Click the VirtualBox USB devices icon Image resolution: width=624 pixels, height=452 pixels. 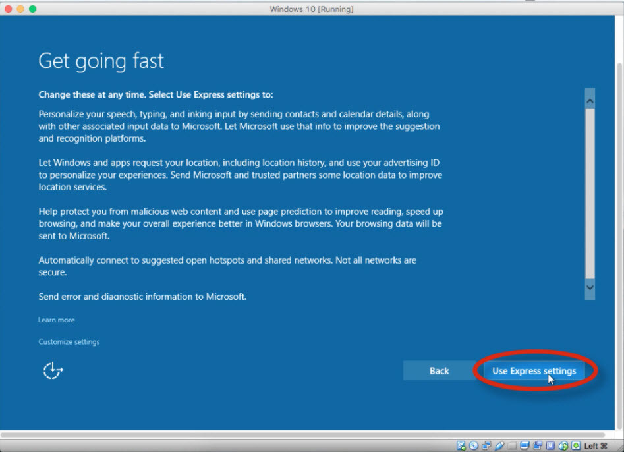[499, 445]
